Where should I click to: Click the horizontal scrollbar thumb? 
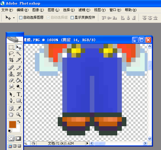(100, 143)
